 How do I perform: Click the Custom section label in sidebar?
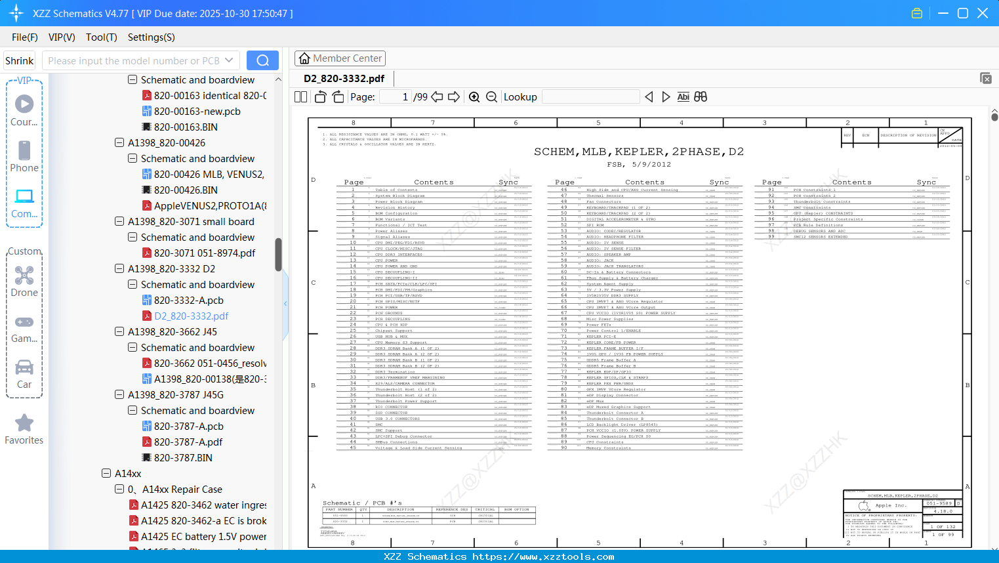(24, 251)
